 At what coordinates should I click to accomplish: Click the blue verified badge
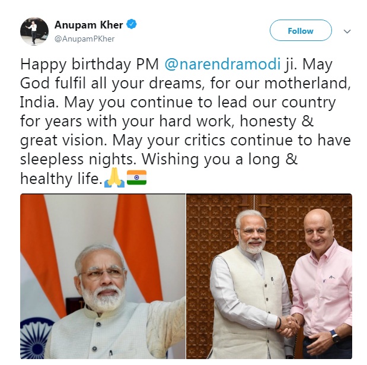[132, 24]
